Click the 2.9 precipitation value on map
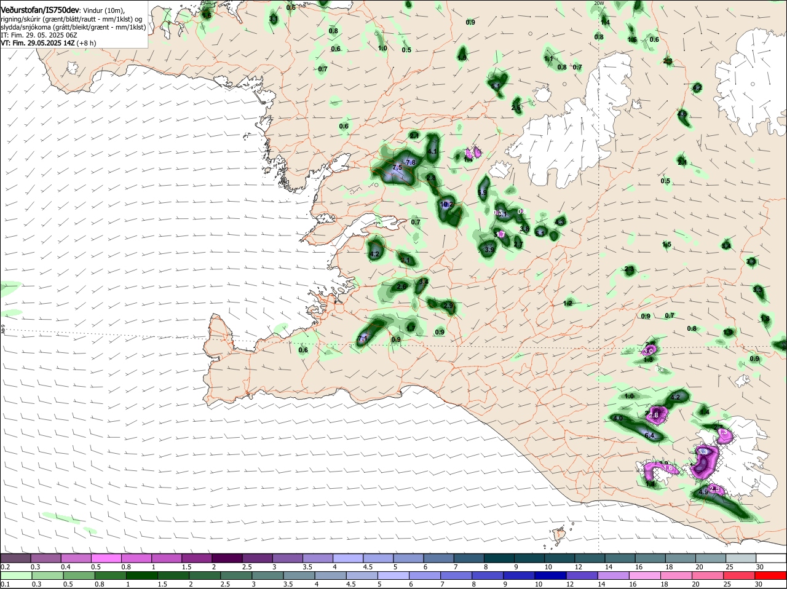 [448, 306]
